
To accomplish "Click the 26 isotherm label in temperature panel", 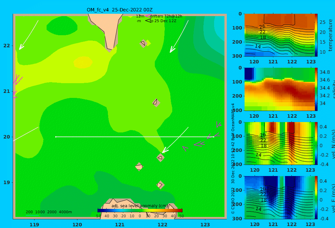I will click(x=262, y=26).
